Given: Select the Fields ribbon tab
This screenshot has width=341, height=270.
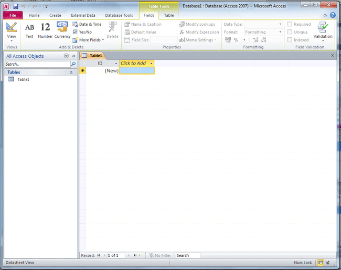Looking at the screenshot, I should pos(149,15).
